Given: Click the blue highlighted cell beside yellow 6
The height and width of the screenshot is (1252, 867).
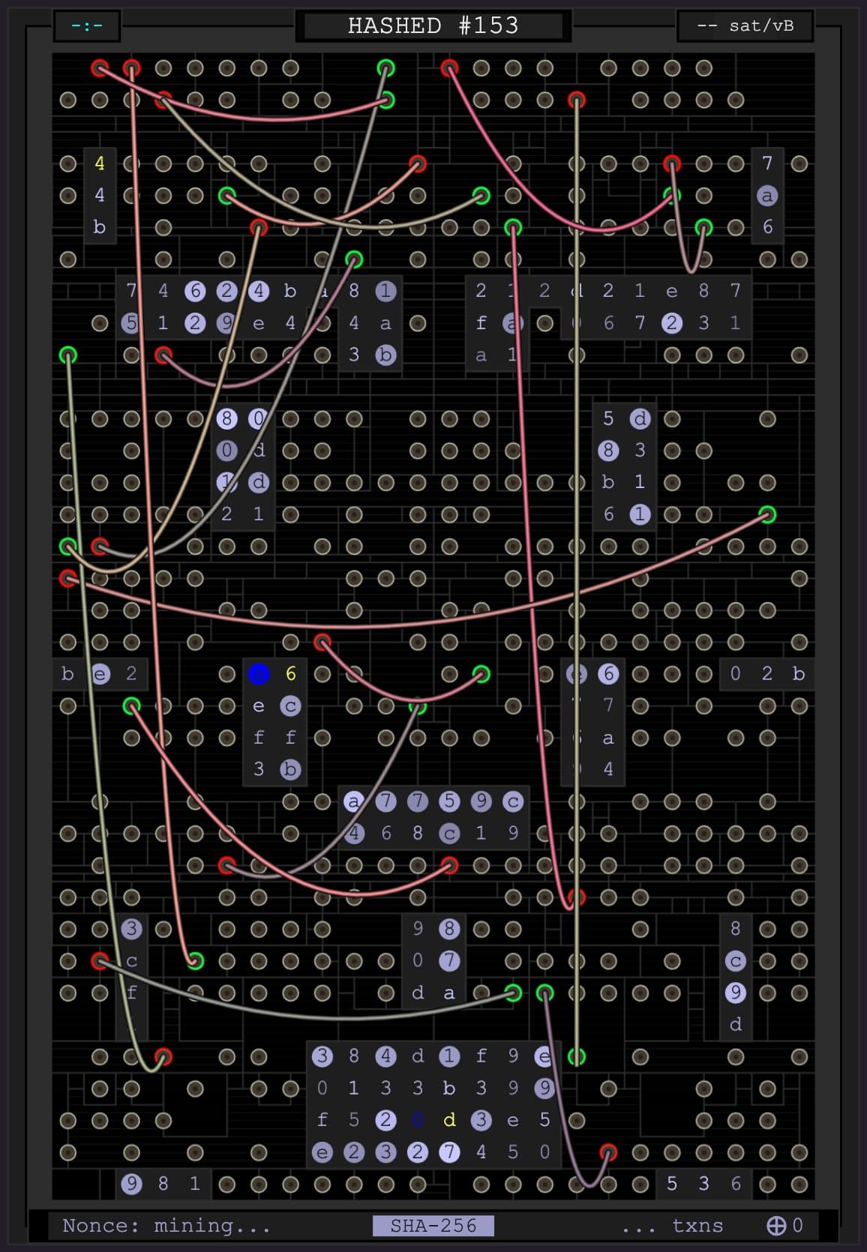Looking at the screenshot, I should click(x=259, y=674).
